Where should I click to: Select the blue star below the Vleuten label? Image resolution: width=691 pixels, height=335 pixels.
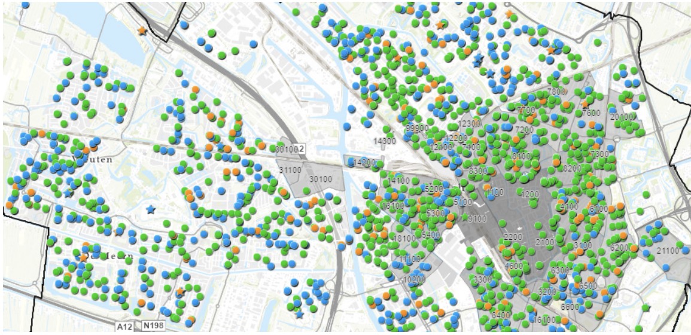tap(68, 193)
